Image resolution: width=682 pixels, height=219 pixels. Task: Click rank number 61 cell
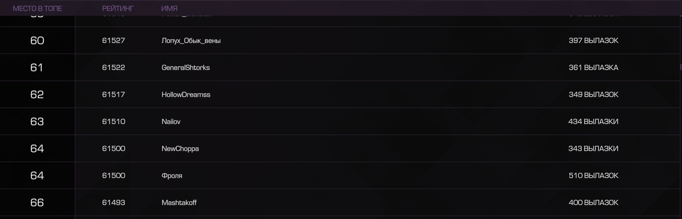[x=37, y=67]
